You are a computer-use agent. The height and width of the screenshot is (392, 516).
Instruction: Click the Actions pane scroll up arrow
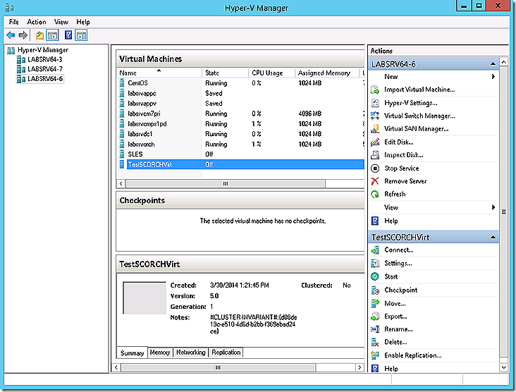coord(503,62)
